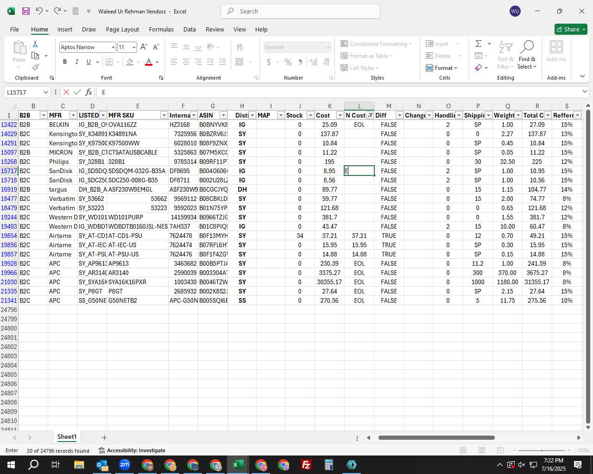Open filter dropdown on N Cost column
Screen dimensions: 593x474
370,115
